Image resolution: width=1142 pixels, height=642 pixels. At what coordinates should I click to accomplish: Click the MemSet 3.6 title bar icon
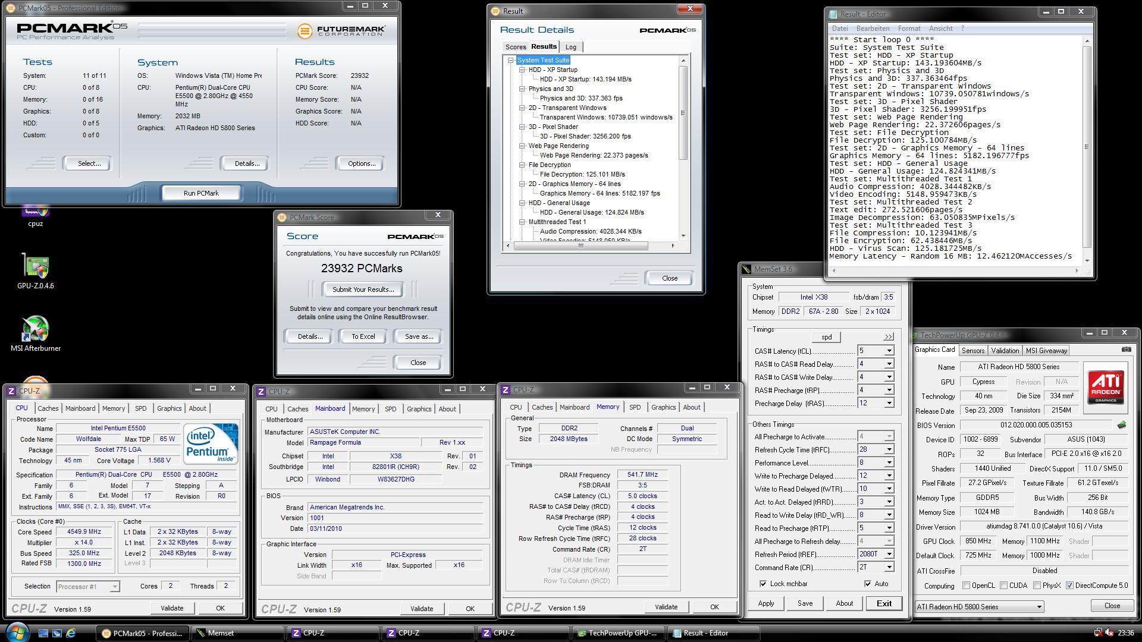click(747, 269)
